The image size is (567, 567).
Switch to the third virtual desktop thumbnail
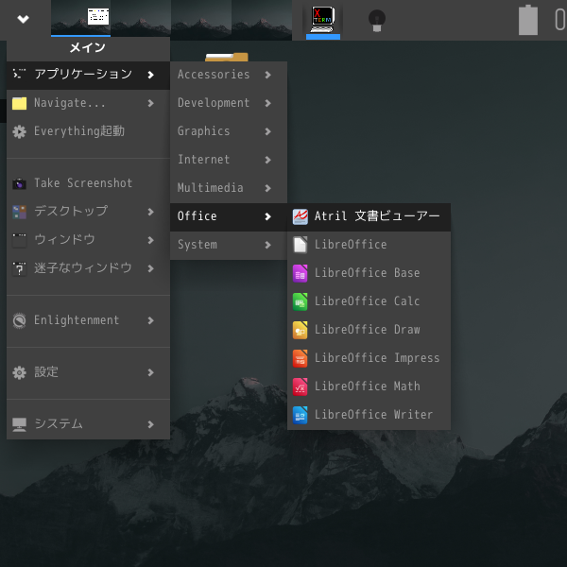pyautogui.click(x=201, y=19)
